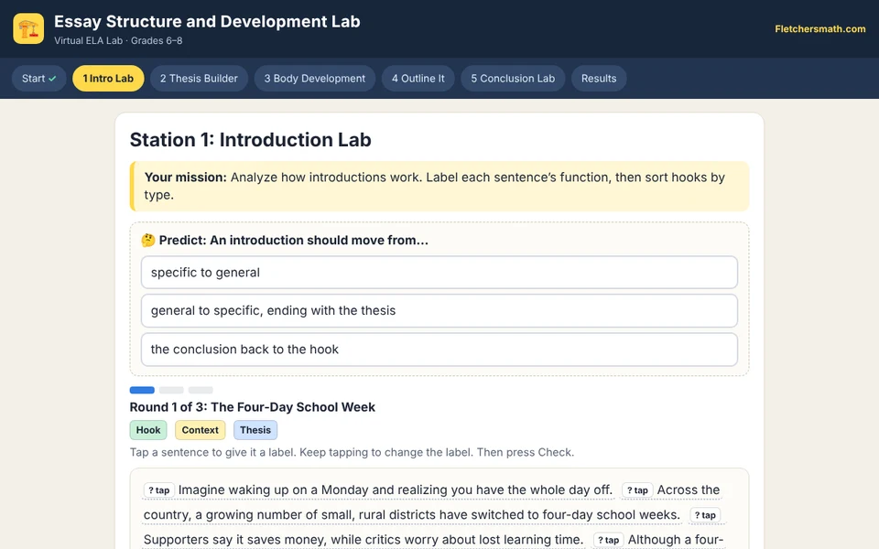Tap the sentence 'Supporters say it saves money'
The image size is (879, 549).
pyautogui.click(x=364, y=540)
